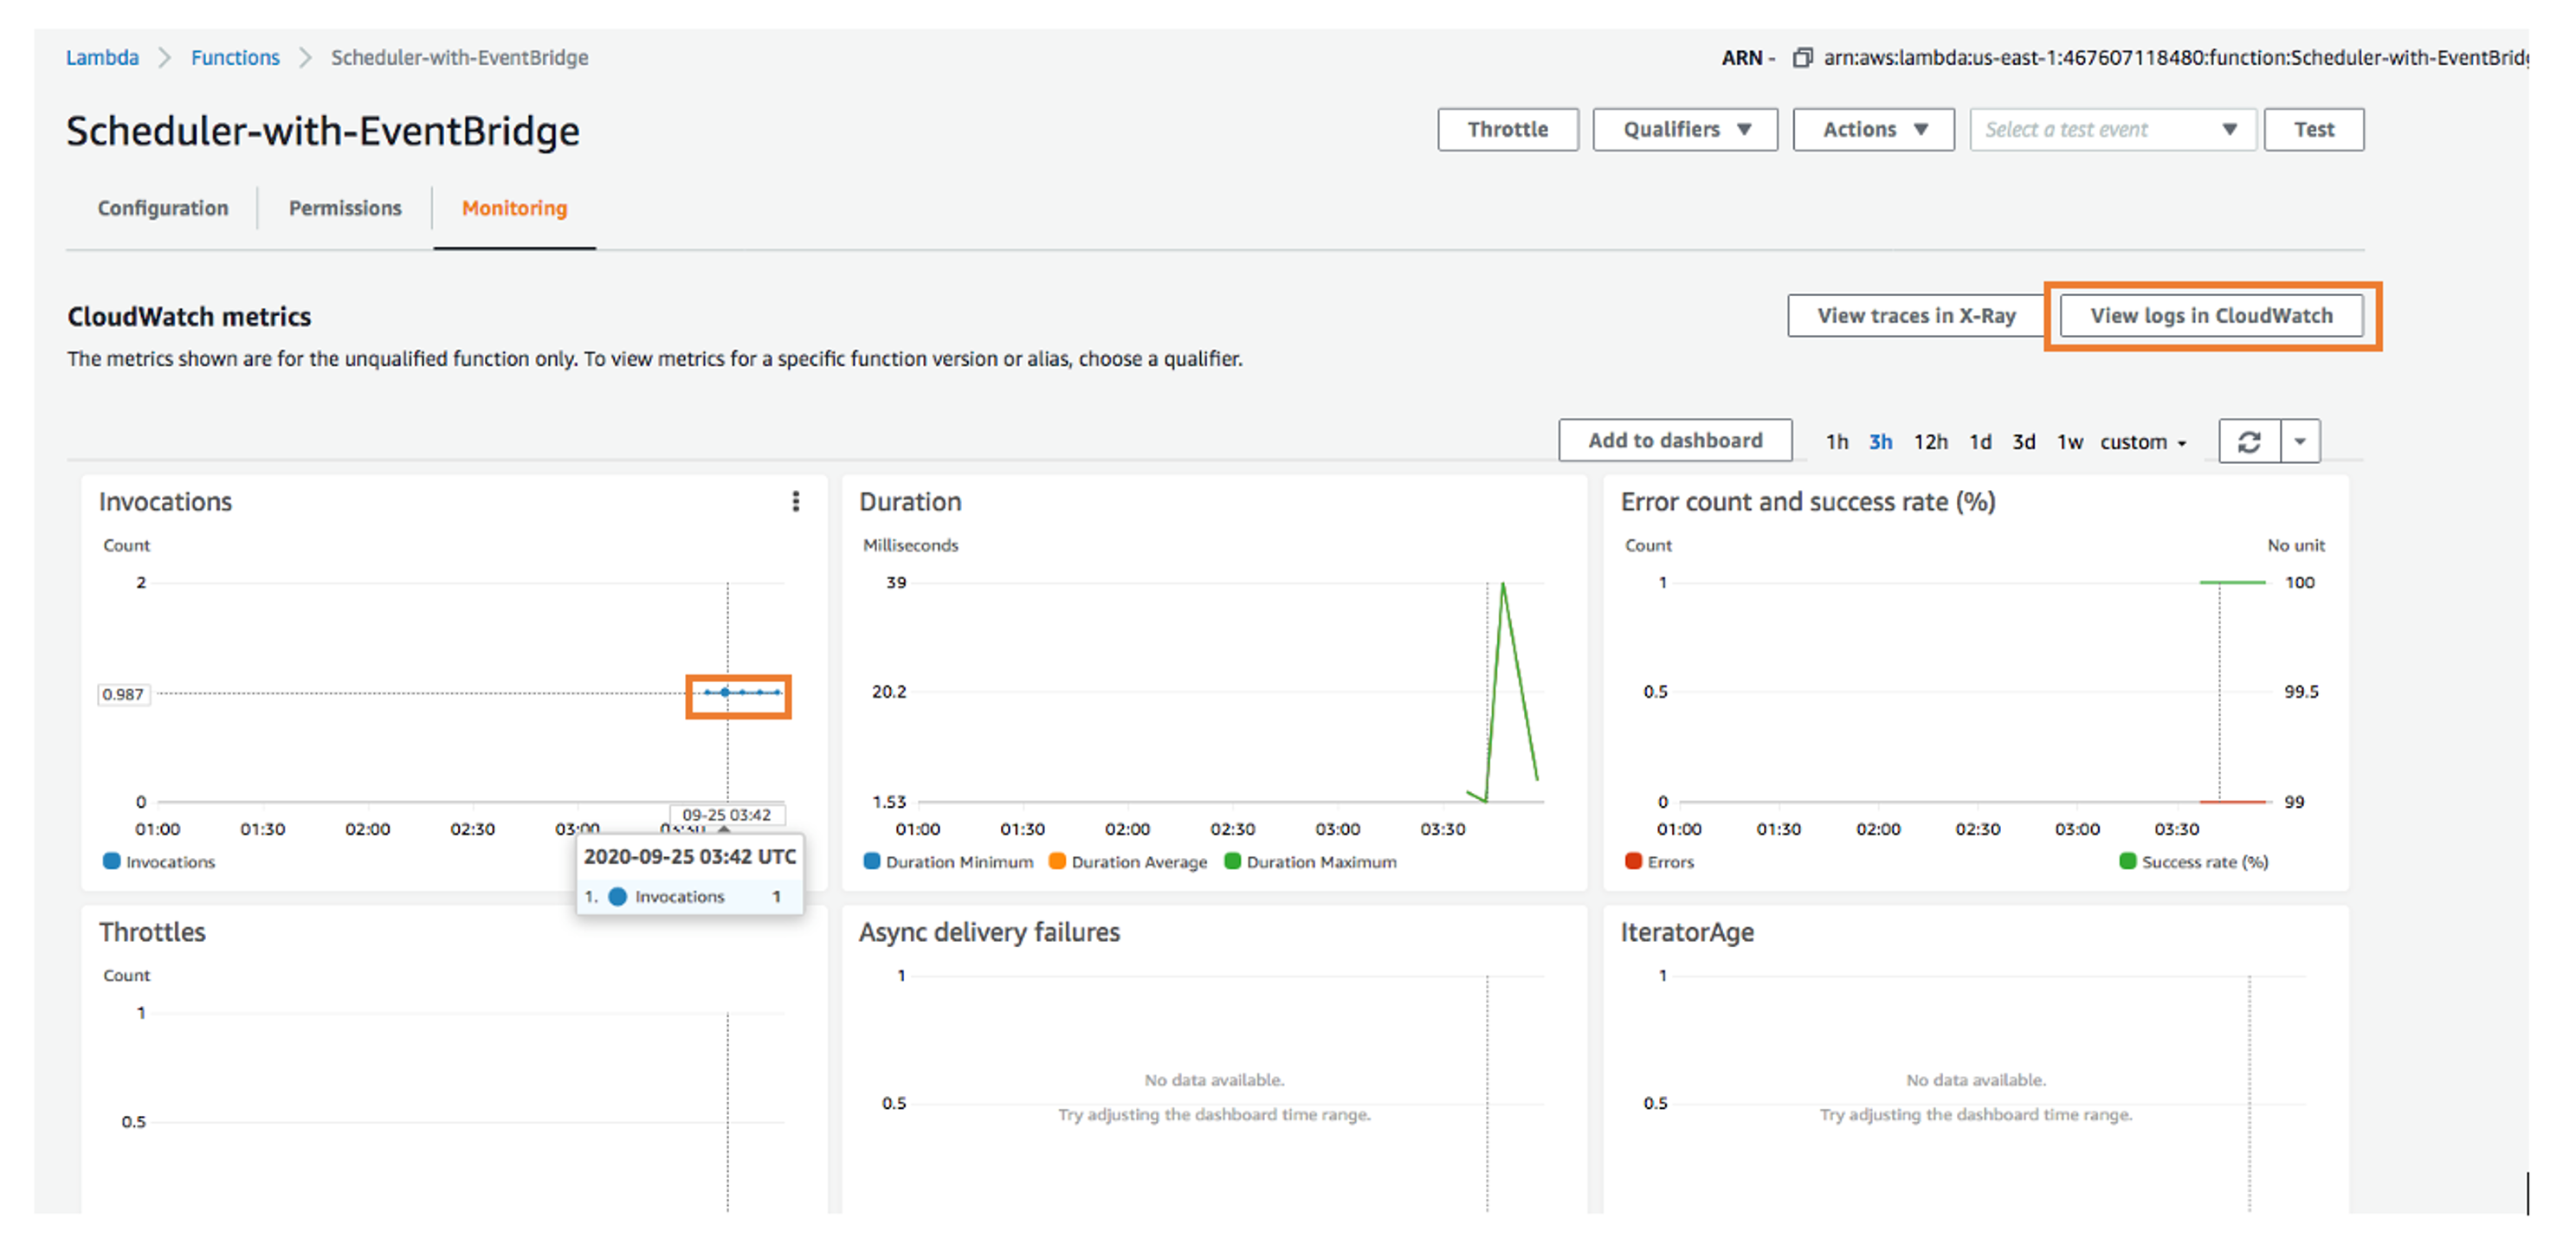Open the Qualifiers dropdown

[1684, 128]
